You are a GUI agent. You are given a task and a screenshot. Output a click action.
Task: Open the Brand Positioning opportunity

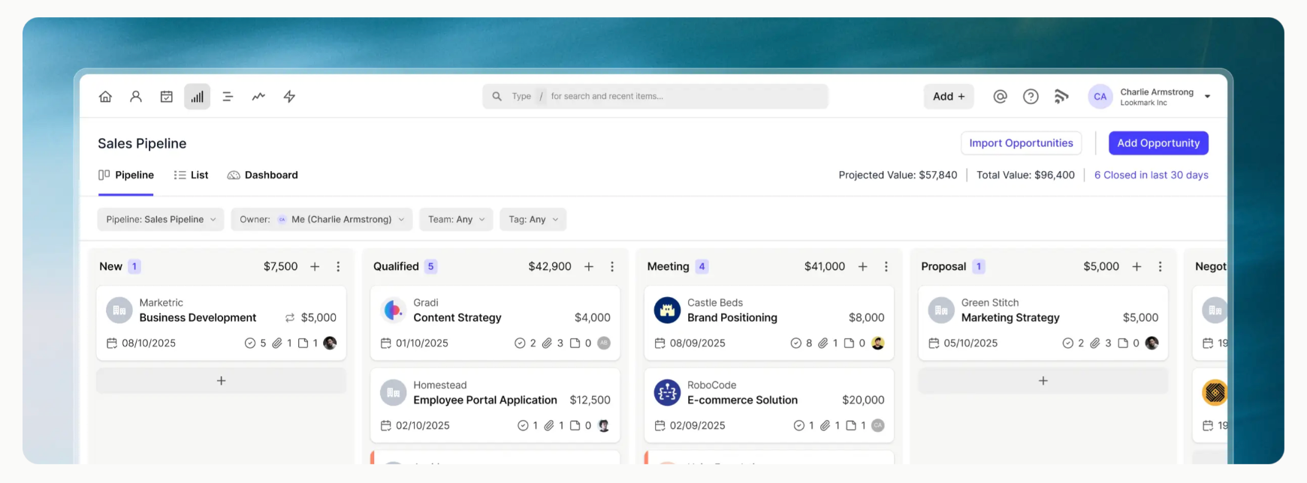732,318
